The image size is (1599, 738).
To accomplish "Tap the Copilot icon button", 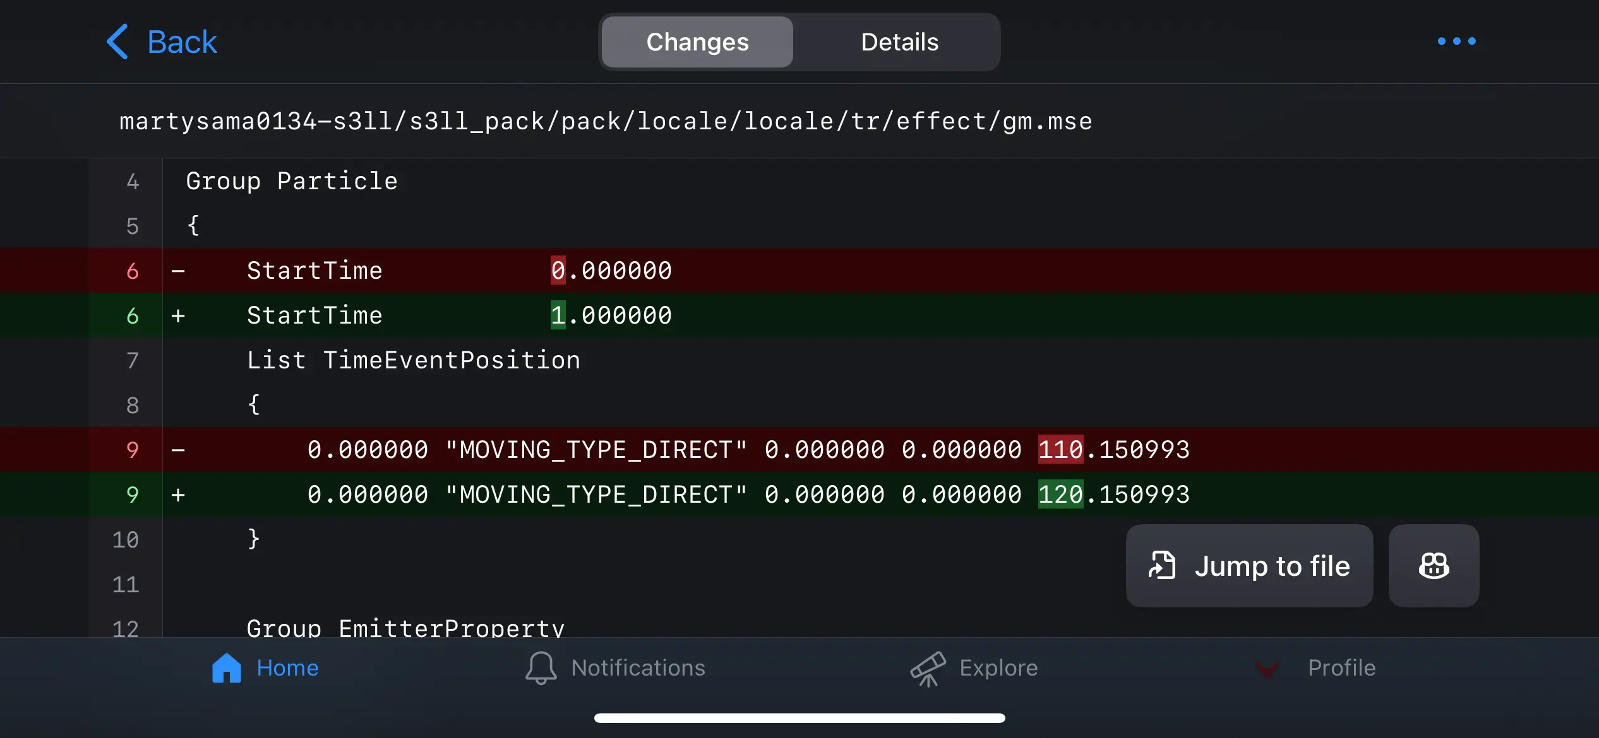I will point(1434,566).
